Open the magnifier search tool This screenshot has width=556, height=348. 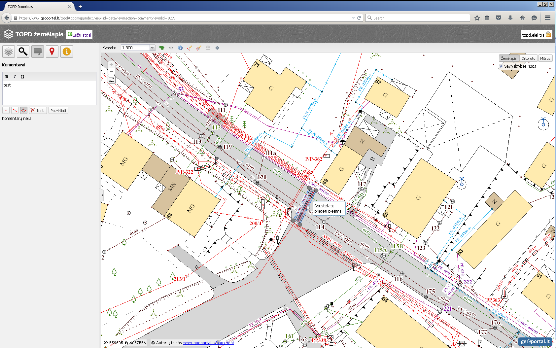[23, 52]
